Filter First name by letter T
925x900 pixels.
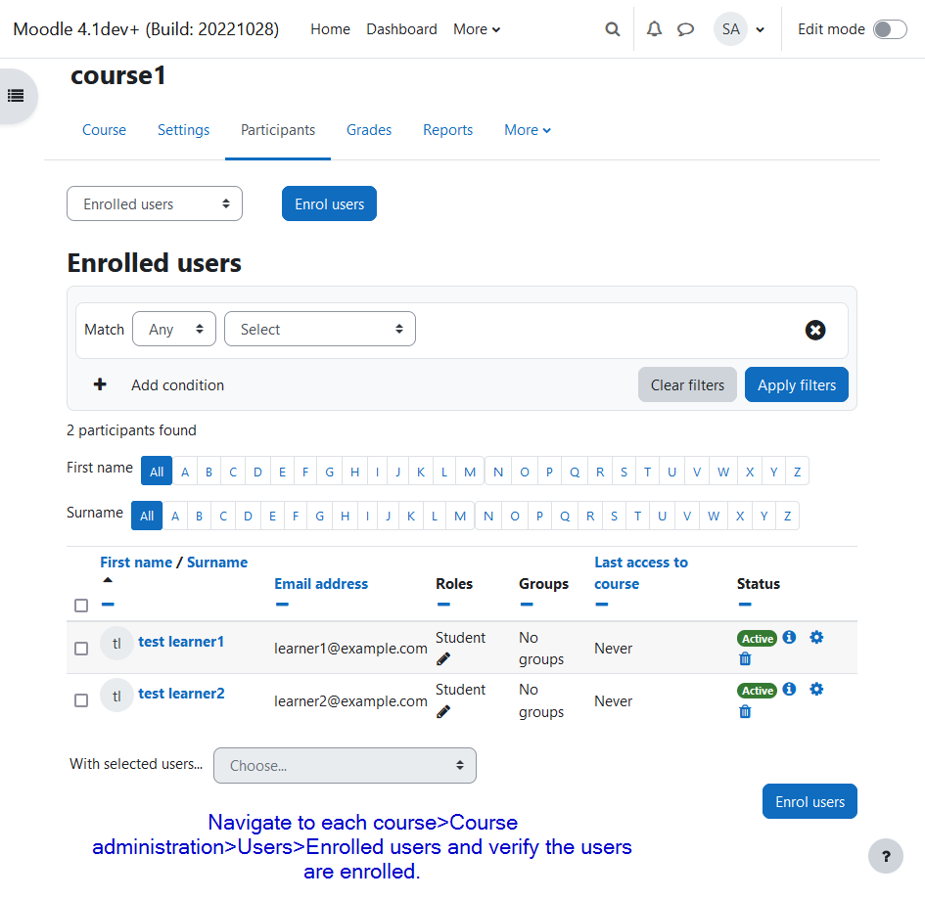pyautogui.click(x=647, y=472)
